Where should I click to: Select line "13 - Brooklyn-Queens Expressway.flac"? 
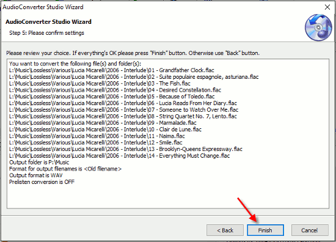tap(126, 149)
